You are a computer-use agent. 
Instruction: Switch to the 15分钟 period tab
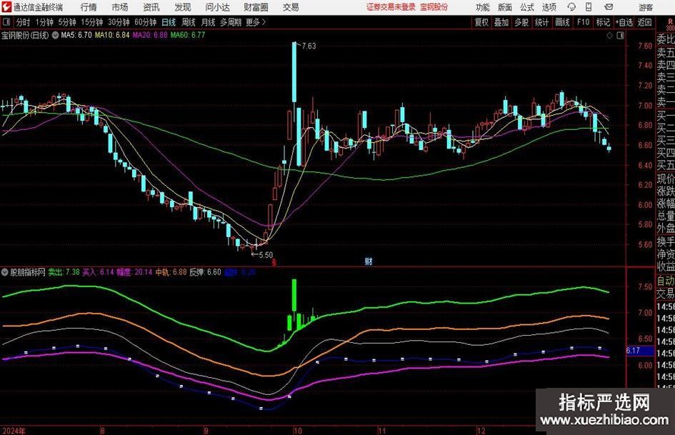point(91,22)
